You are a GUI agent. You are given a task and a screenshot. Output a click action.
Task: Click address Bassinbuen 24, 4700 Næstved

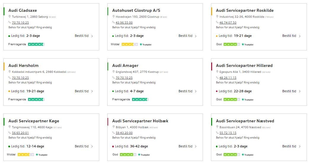tap(240, 127)
